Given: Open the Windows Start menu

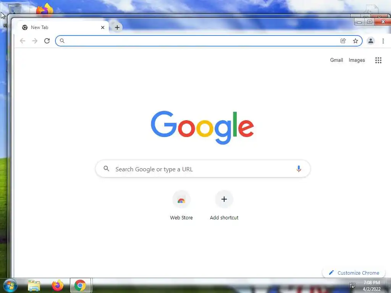Looking at the screenshot, I should pos(10,285).
